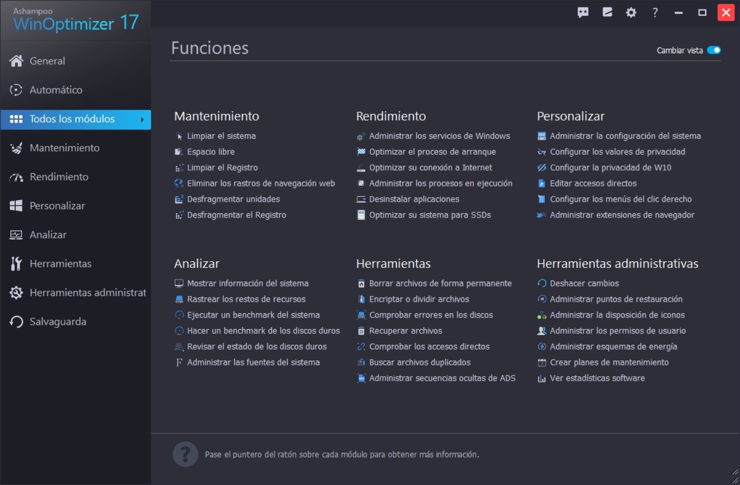Open Crear planes de mantenimiento
Image resolution: width=740 pixels, height=485 pixels.
point(609,362)
